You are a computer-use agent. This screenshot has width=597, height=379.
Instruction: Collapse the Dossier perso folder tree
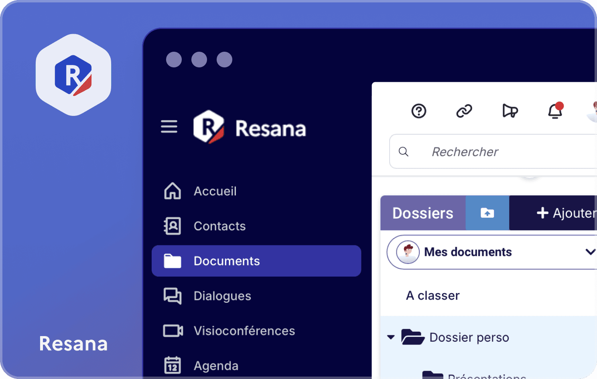[x=391, y=337]
